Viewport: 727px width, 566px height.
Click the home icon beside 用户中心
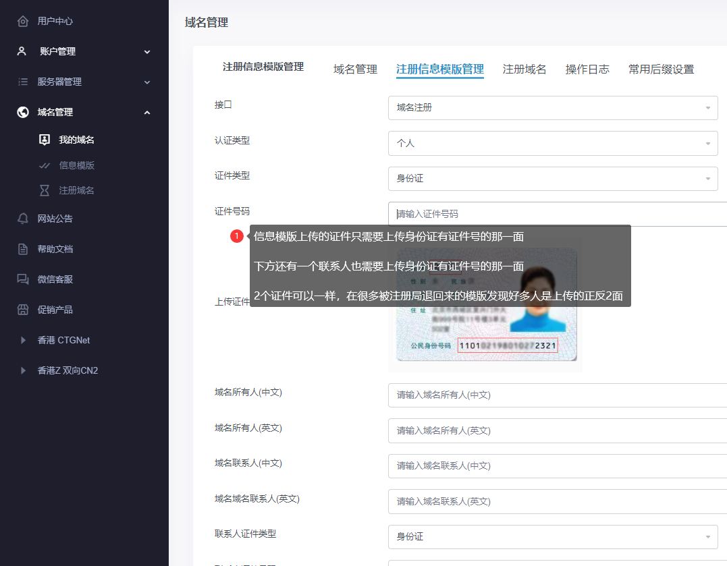click(23, 22)
